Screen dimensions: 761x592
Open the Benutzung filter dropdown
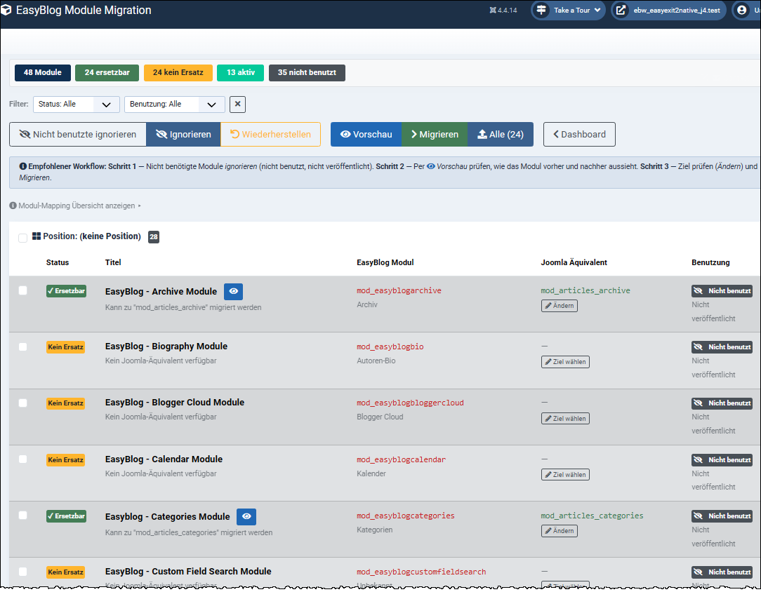click(175, 104)
